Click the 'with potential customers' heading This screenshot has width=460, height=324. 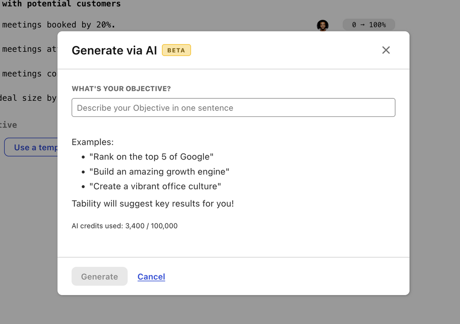tap(60, 4)
